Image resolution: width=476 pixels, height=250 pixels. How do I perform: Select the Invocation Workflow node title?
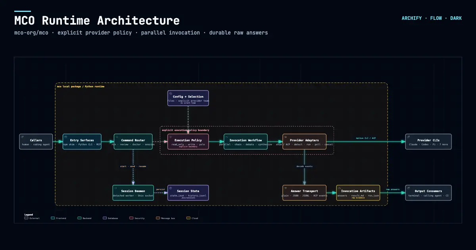[246, 140]
